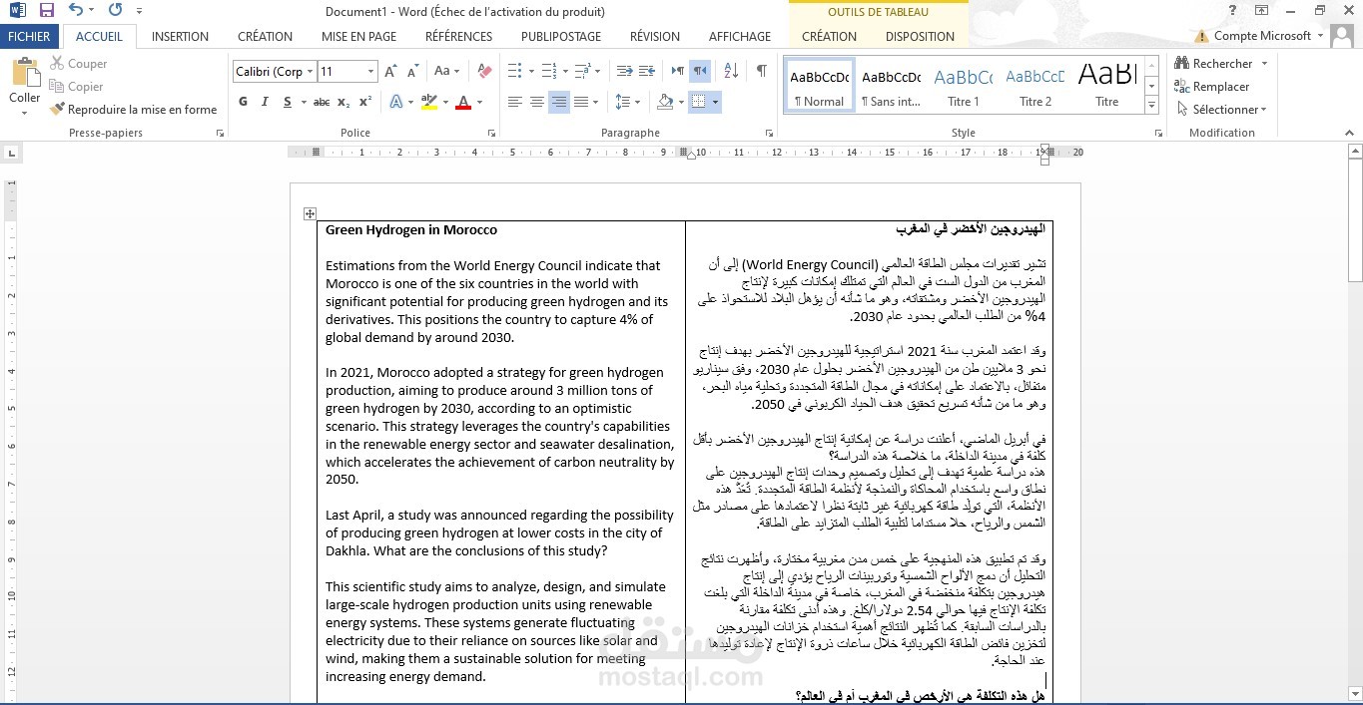Screen dimensions: 1363x705
Task: Apply yellow text highlight color
Action: (428, 102)
